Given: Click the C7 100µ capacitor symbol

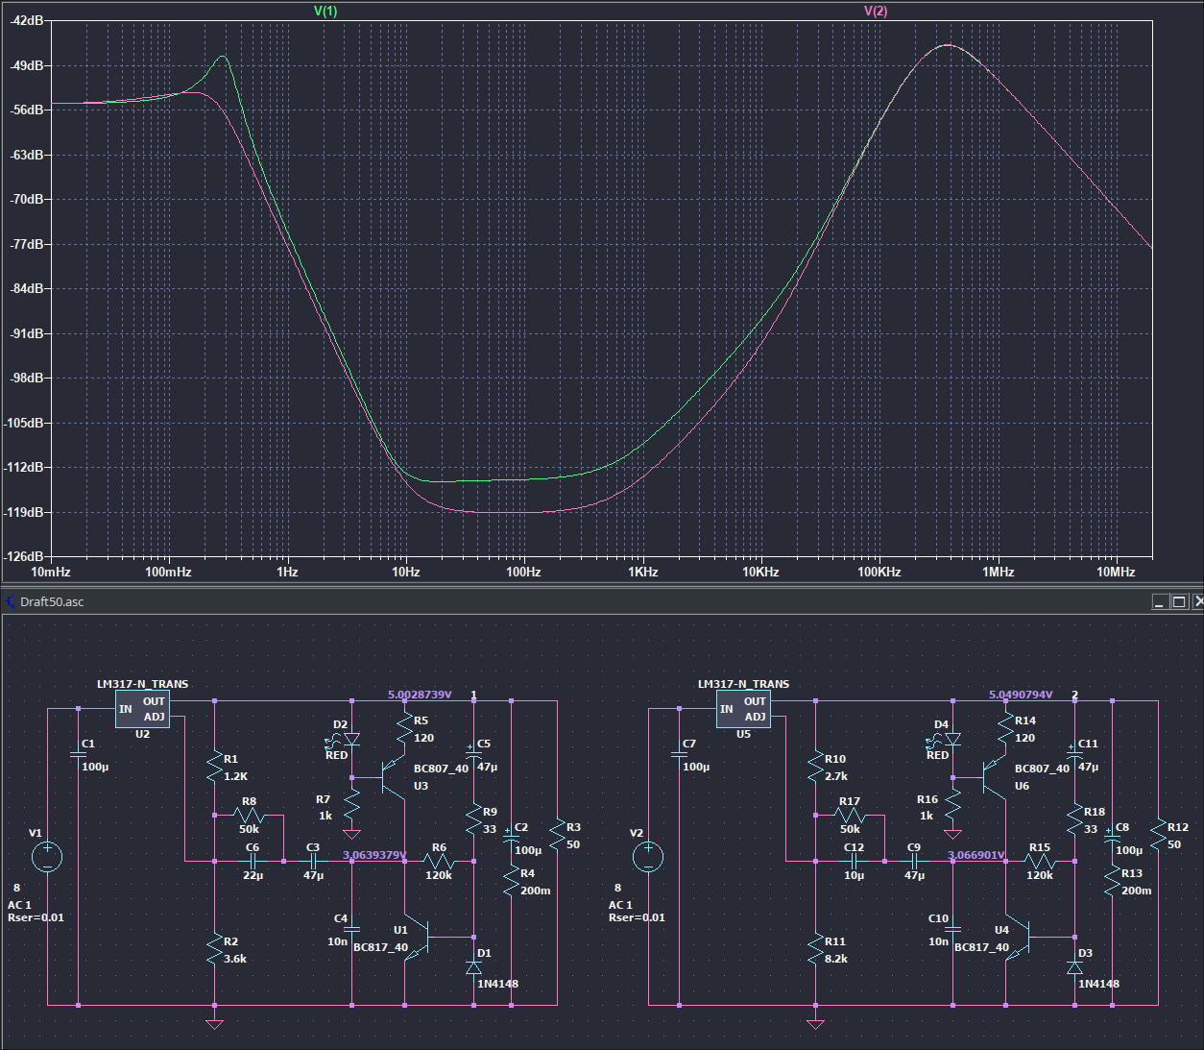Looking at the screenshot, I should tap(679, 755).
